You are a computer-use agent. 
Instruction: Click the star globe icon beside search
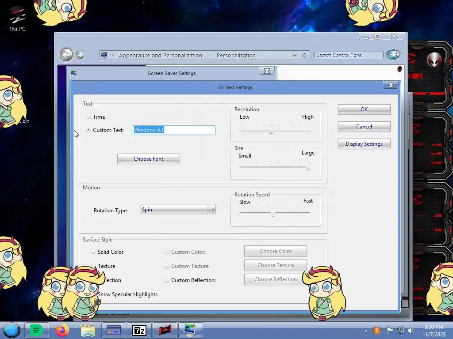[x=393, y=55]
